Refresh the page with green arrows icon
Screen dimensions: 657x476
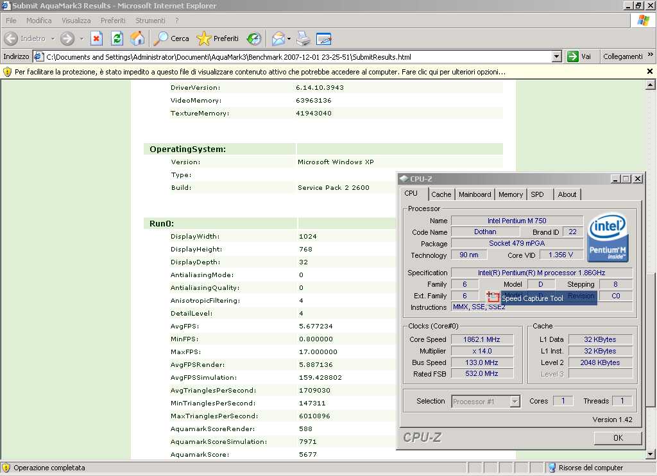(117, 38)
